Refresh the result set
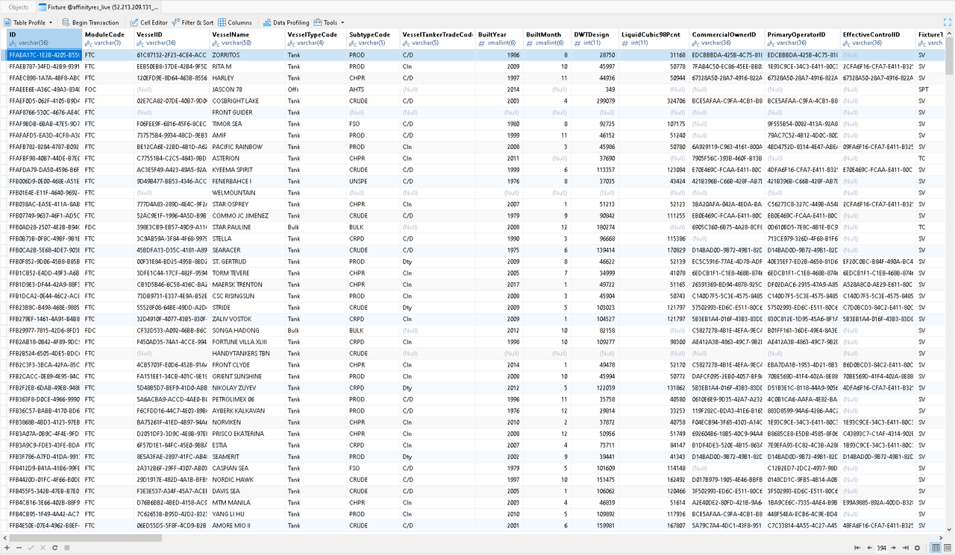The width and height of the screenshot is (955, 555). point(54,548)
